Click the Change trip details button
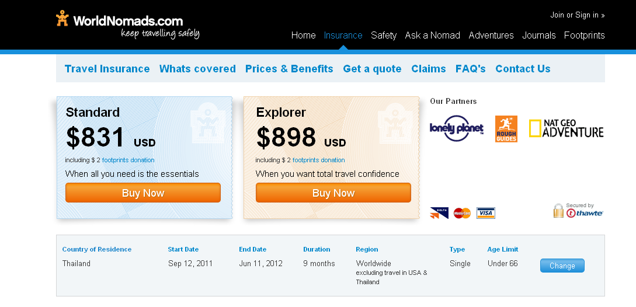The width and height of the screenshot is (636, 307). [562, 266]
